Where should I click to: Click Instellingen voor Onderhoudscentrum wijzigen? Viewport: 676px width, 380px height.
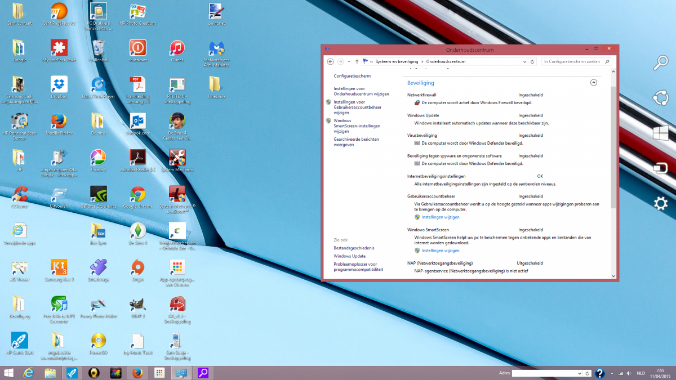[x=361, y=91]
